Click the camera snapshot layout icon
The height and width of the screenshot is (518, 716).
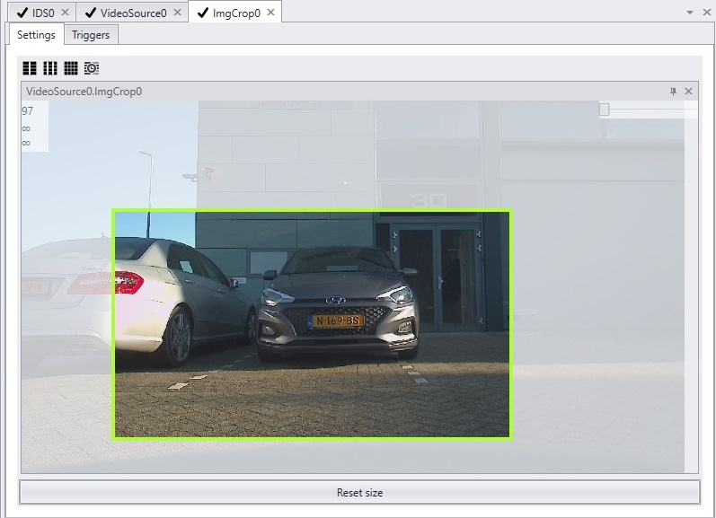[92, 68]
